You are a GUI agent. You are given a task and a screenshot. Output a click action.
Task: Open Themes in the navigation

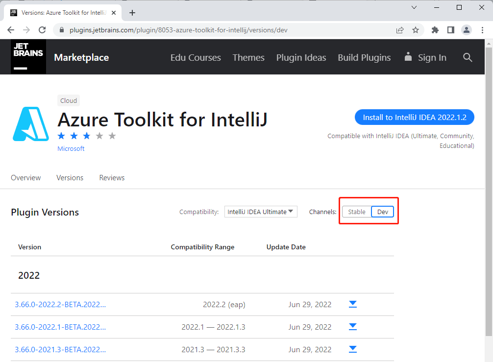[x=248, y=57]
